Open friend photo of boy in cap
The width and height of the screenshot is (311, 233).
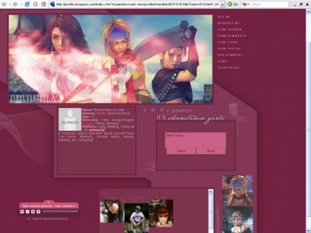coord(136,218)
